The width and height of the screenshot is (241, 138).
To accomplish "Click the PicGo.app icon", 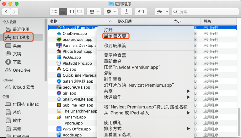I will pyautogui.click(x=59, y=57).
